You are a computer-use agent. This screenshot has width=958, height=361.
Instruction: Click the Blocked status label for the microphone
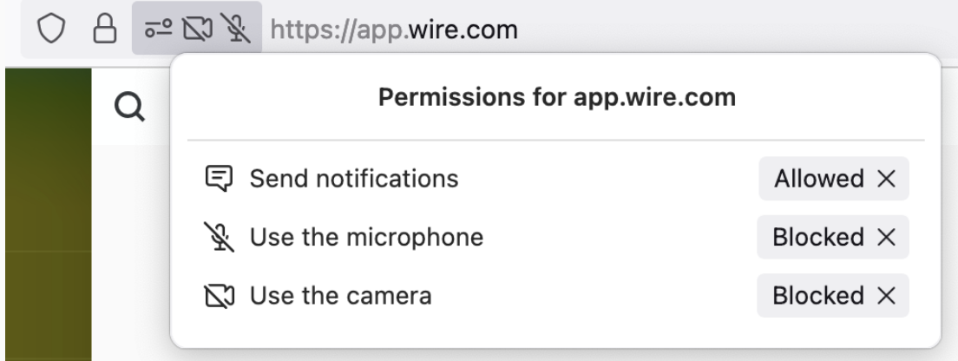pos(818,237)
